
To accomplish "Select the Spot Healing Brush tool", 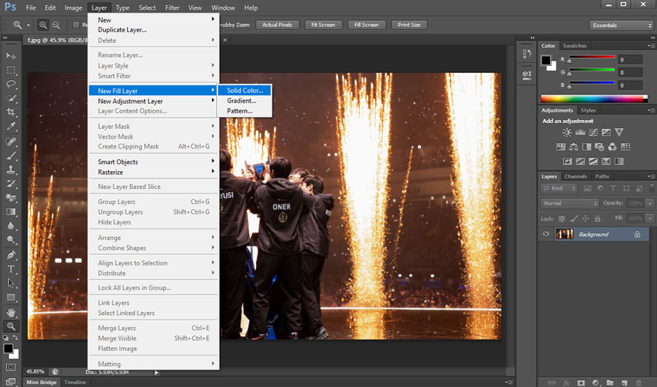I will coord(11,142).
